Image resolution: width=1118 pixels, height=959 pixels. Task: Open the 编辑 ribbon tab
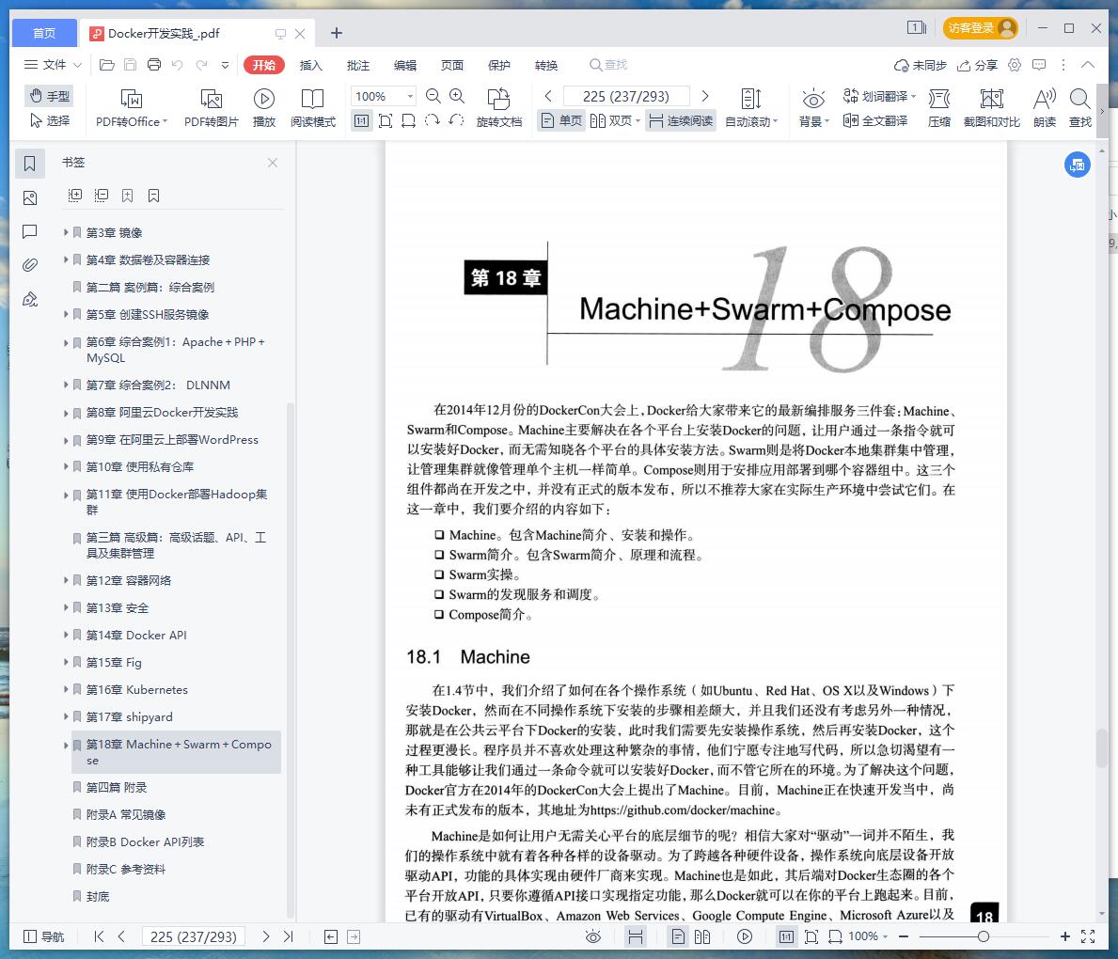pos(405,65)
